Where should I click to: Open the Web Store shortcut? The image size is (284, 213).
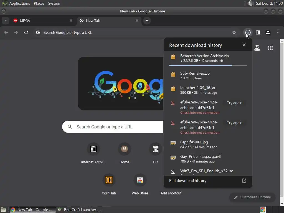(140, 184)
